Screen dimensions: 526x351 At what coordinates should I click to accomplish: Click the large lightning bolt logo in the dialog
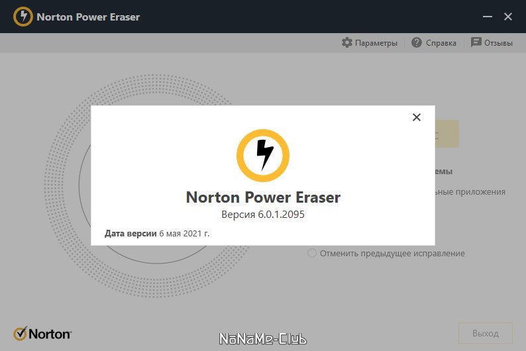pos(263,156)
